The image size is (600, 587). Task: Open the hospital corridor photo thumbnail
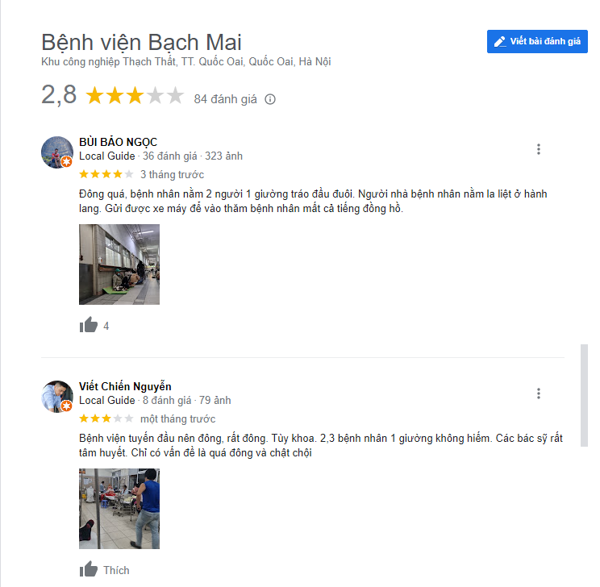coord(119,264)
